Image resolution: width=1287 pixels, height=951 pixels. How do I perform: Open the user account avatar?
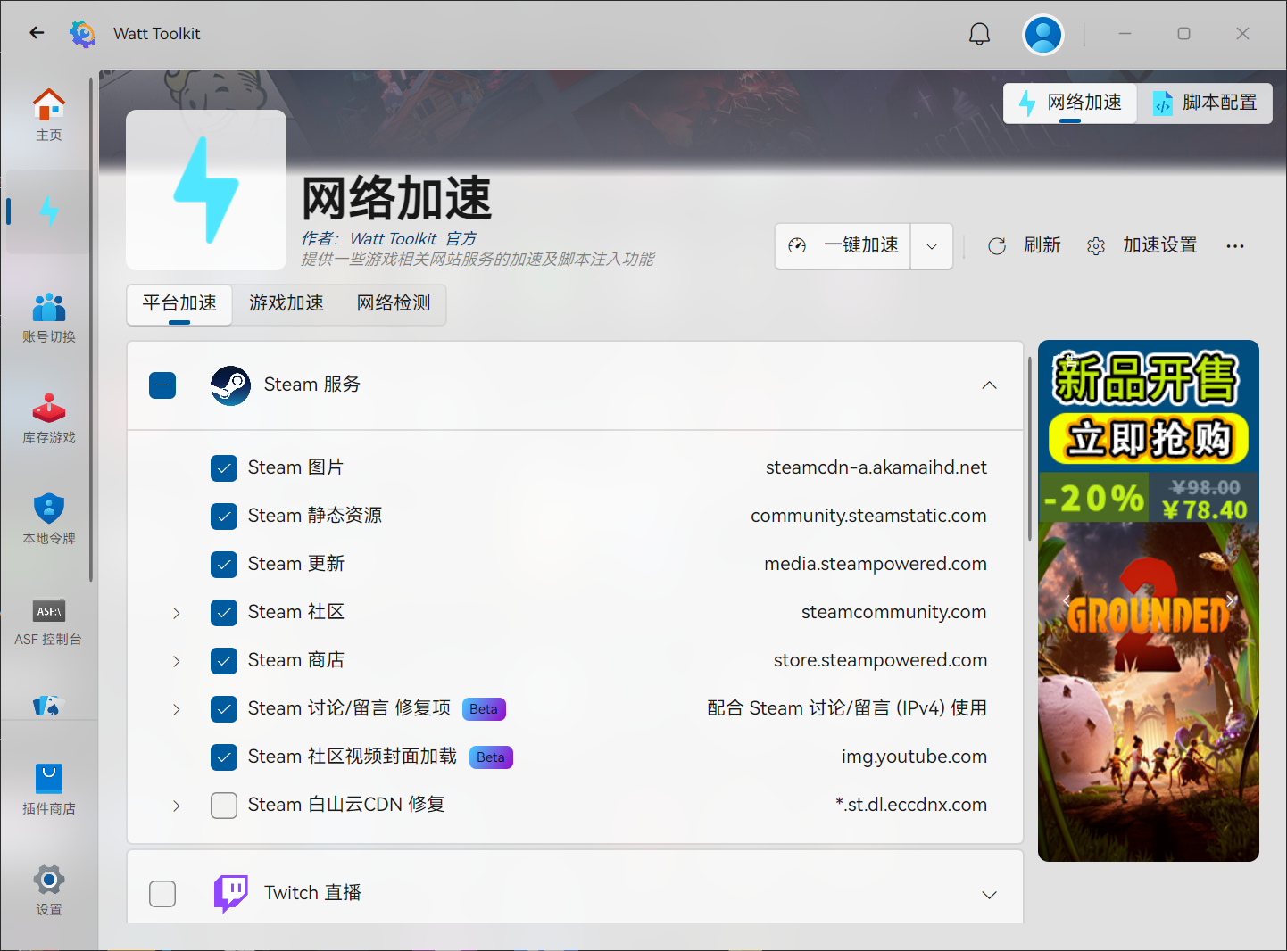coord(1043,35)
